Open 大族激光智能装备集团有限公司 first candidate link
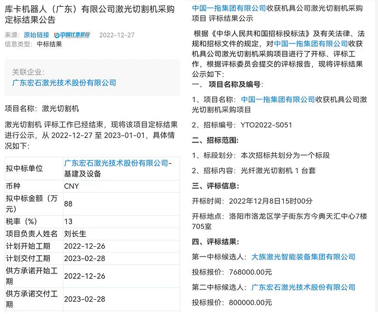 (303, 257)
